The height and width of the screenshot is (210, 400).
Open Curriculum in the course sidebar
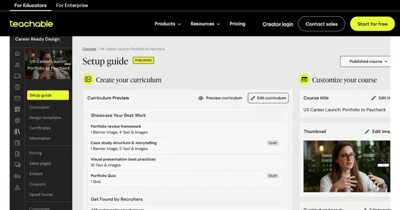tap(39, 107)
